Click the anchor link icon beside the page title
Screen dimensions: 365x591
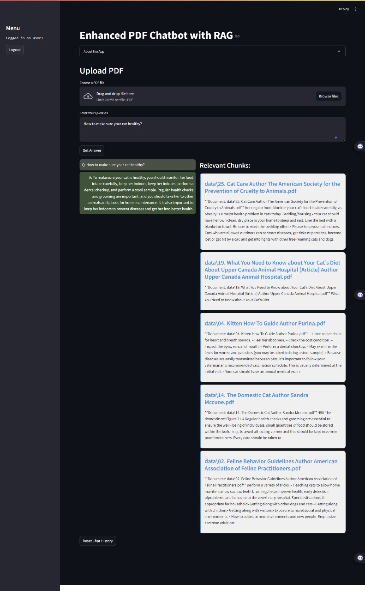237,36
